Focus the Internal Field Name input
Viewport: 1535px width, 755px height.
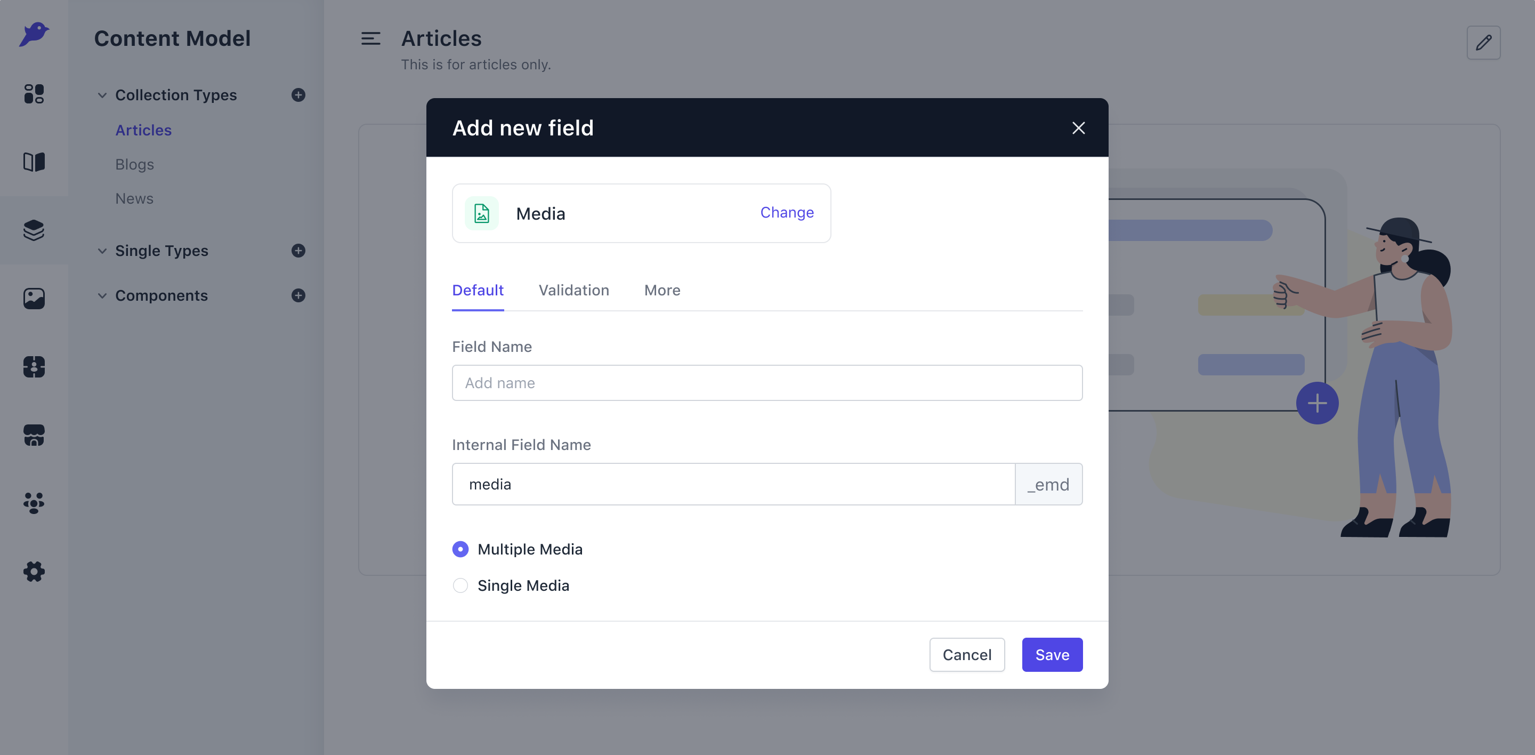coord(733,484)
